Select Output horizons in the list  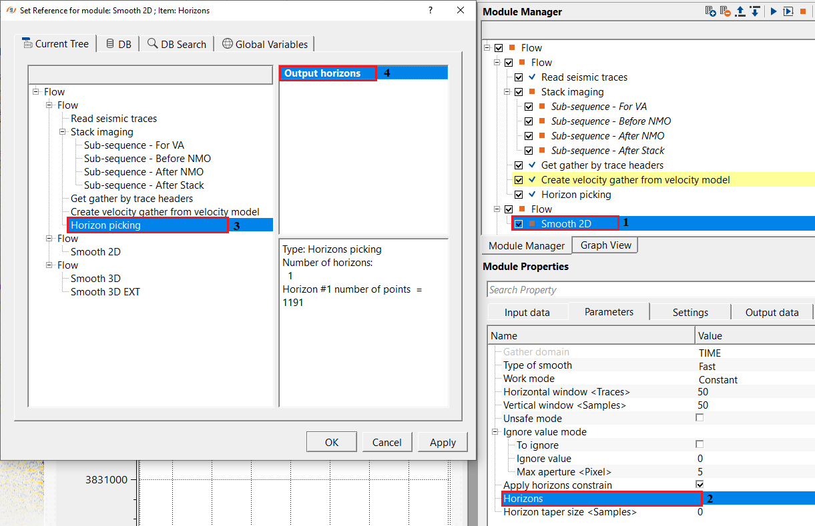click(323, 73)
